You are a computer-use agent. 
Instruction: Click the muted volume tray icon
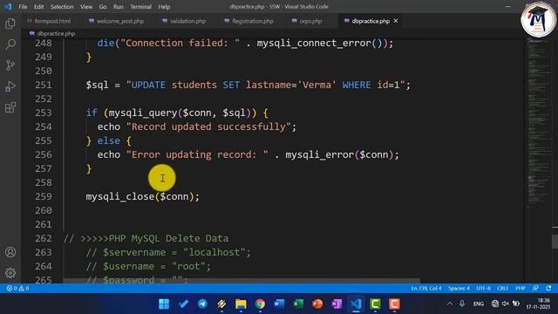[506, 304]
